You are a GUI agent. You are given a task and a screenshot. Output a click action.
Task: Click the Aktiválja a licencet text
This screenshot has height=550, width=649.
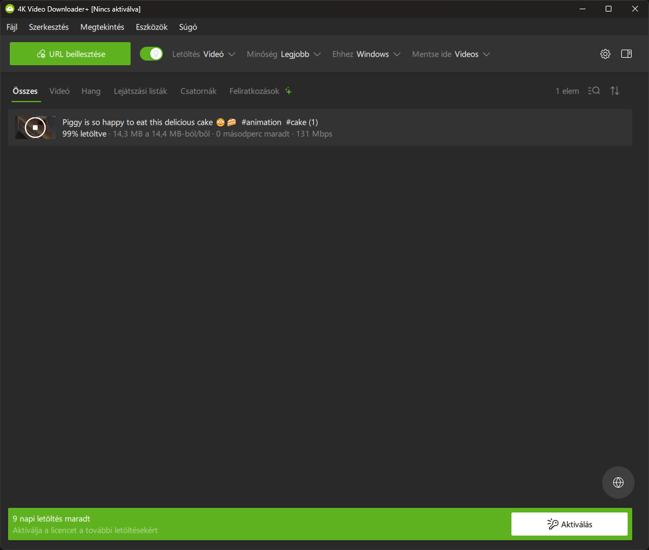pyautogui.click(x=85, y=530)
